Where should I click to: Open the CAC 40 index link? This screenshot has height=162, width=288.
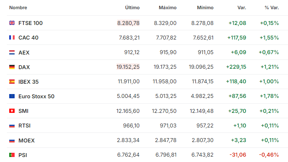(x=28, y=38)
